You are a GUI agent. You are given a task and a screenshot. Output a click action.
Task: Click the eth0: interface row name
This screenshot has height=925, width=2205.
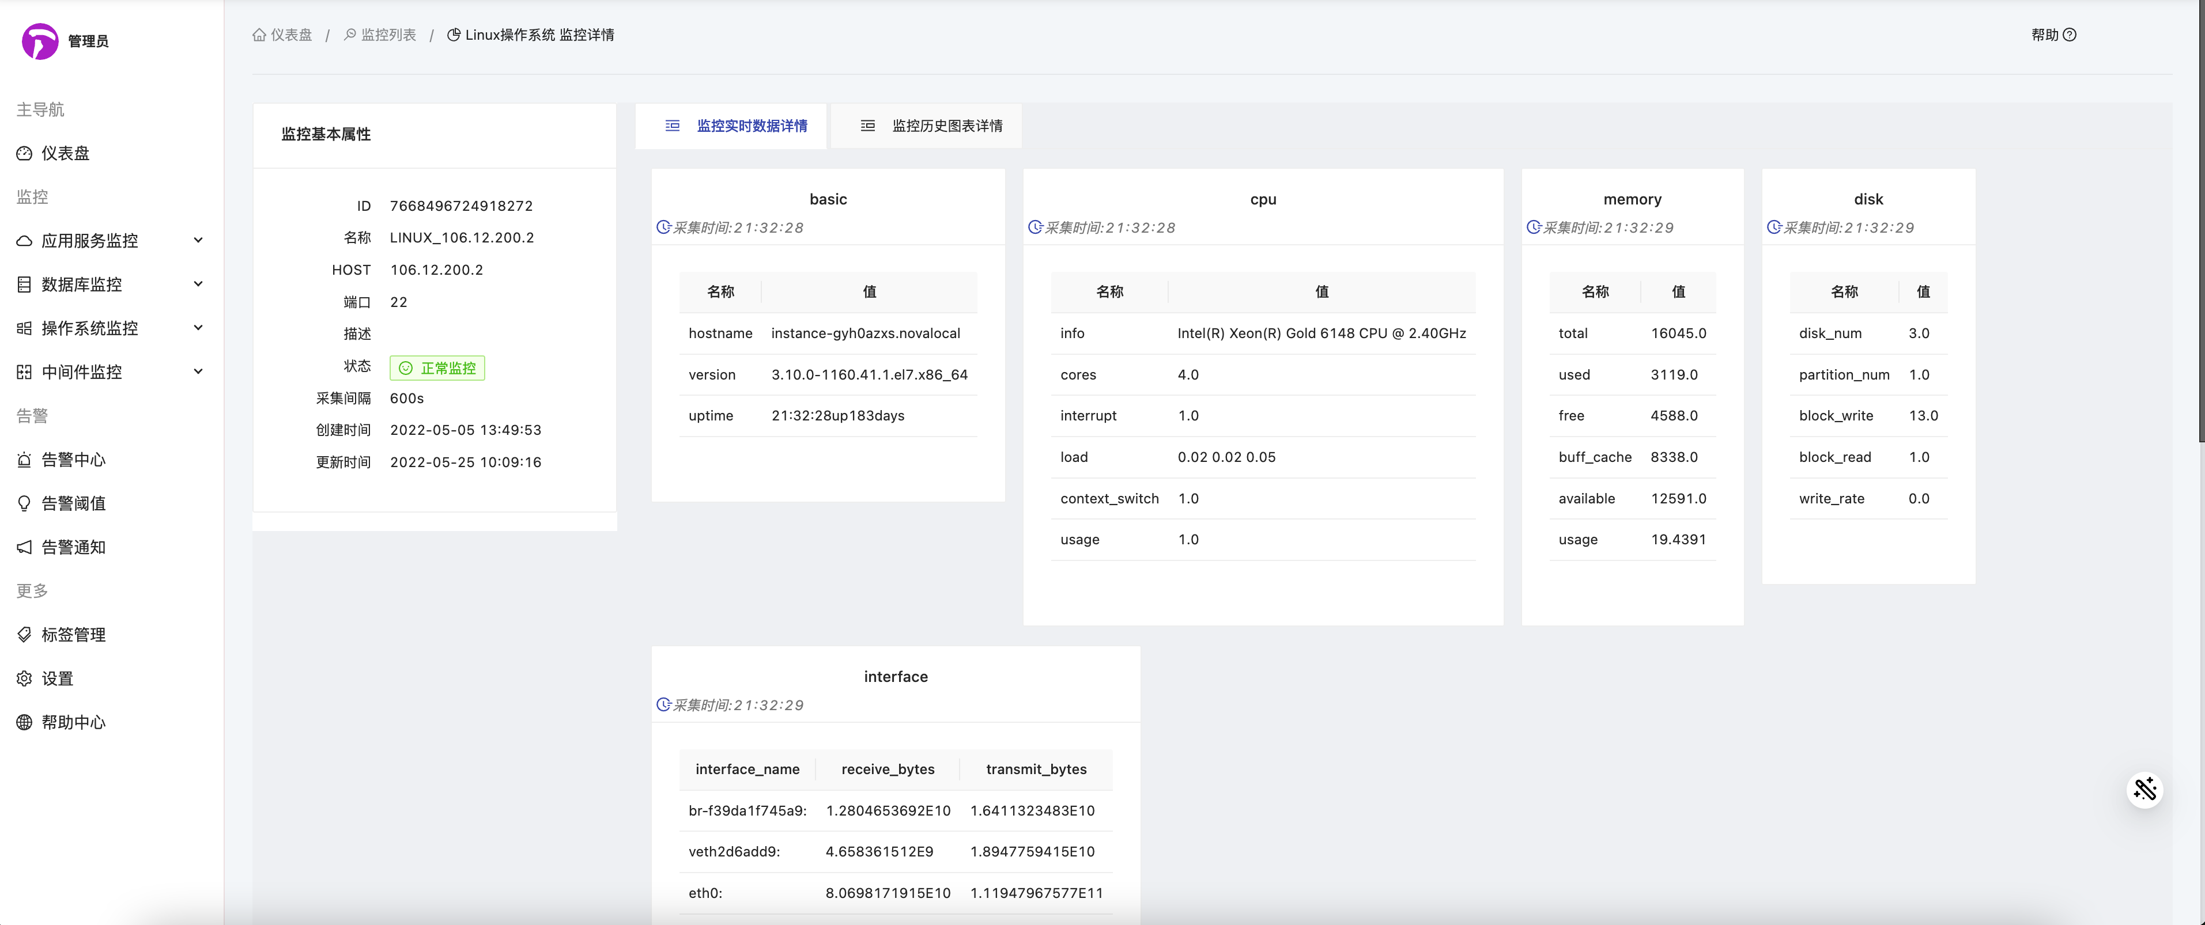click(705, 893)
